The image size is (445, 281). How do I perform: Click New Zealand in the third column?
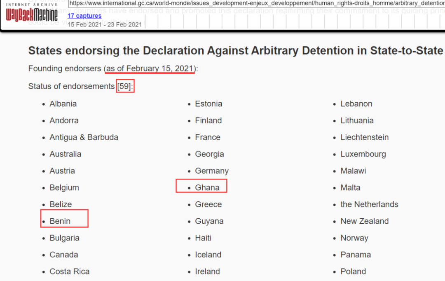[364, 222]
